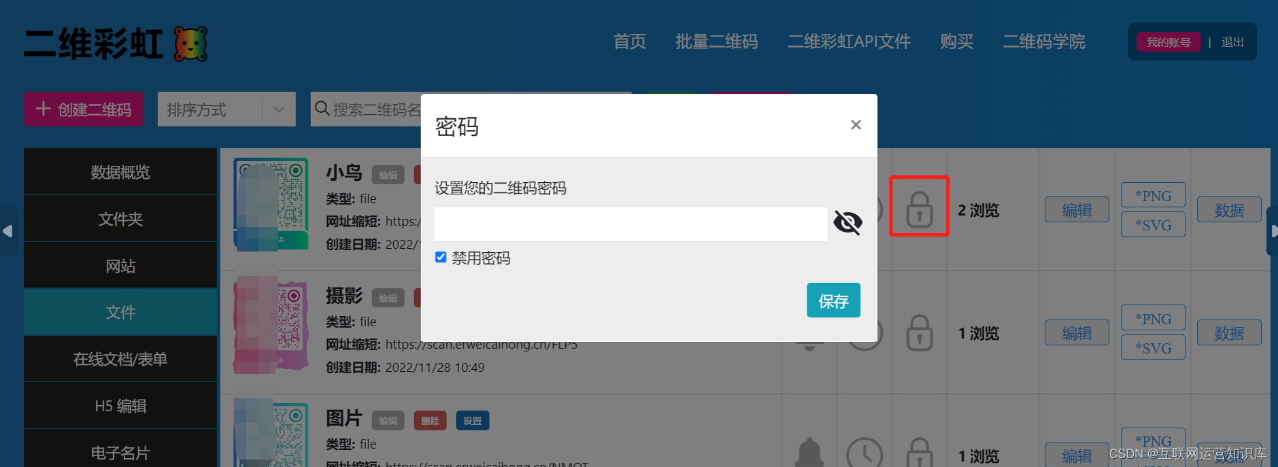Open 数据 for 摄影 row
Screen dimensions: 1278x467
(x=1229, y=333)
